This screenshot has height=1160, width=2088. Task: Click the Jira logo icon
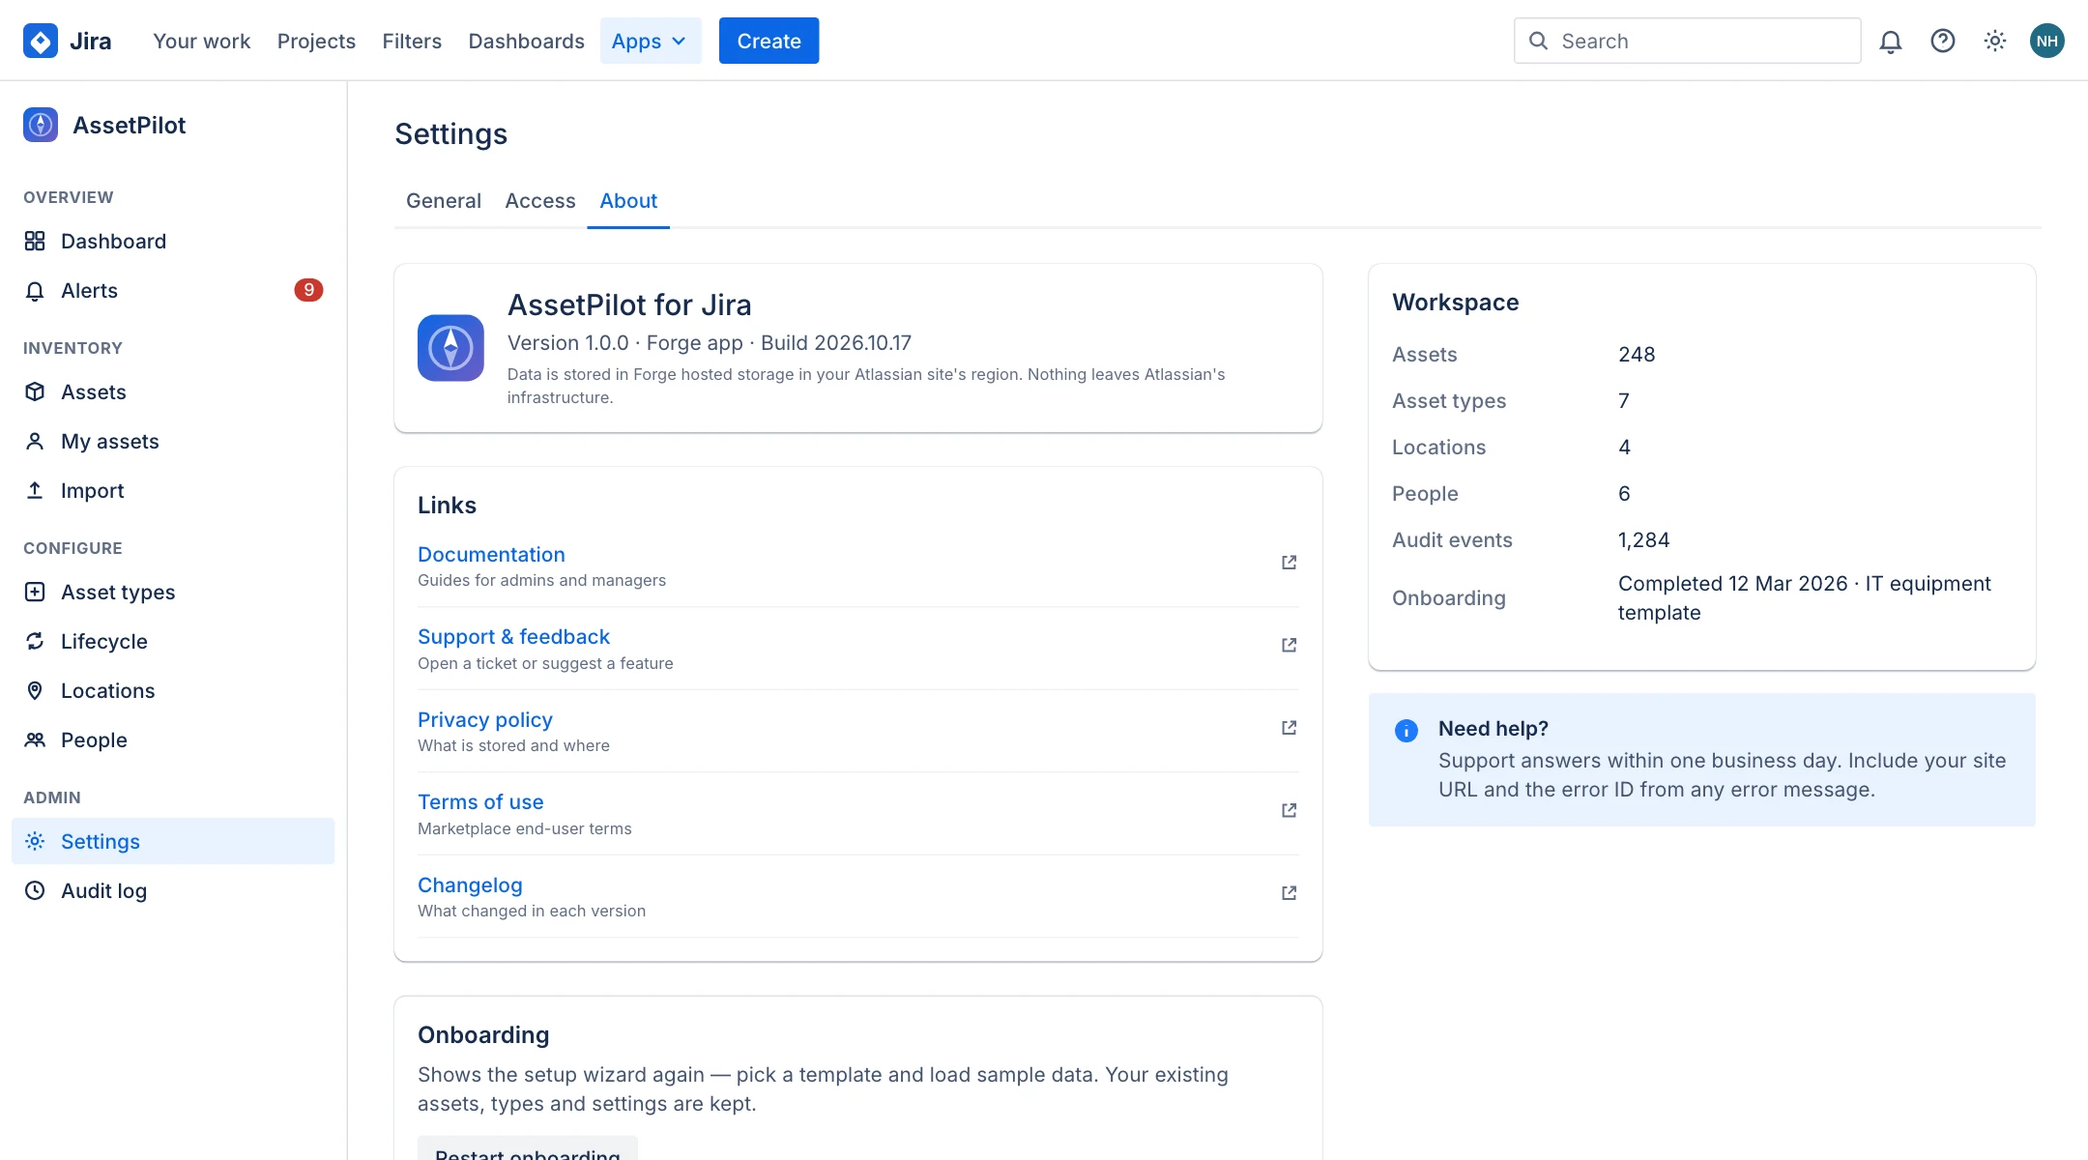(x=41, y=41)
